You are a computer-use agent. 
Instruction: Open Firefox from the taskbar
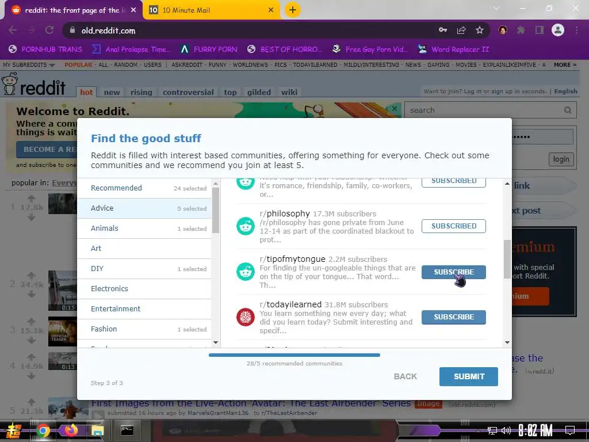(x=71, y=430)
